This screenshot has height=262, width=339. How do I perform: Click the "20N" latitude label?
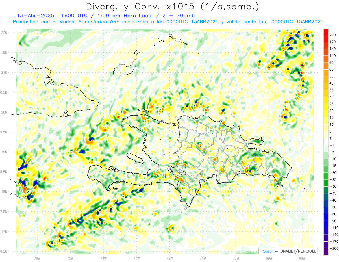point(5,112)
